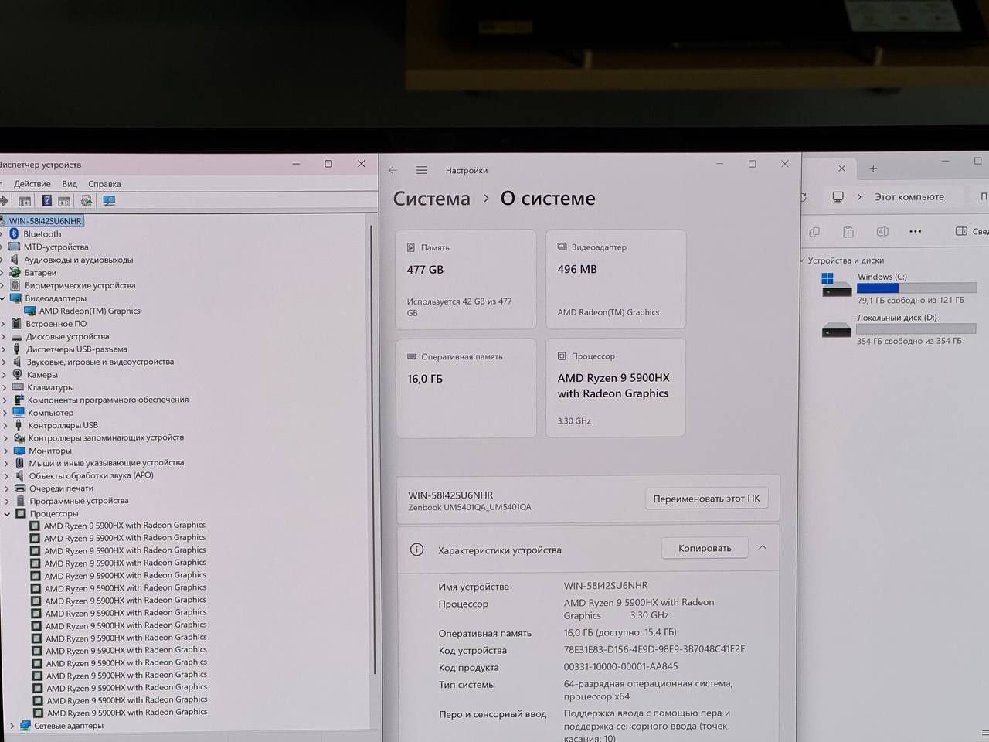Click Этот компьютер breadcrumb in Explorer address bar
The width and height of the screenshot is (989, 742).
pos(909,197)
